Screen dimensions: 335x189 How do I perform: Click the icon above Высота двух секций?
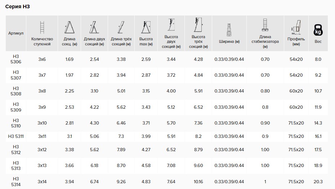coord(171,25)
